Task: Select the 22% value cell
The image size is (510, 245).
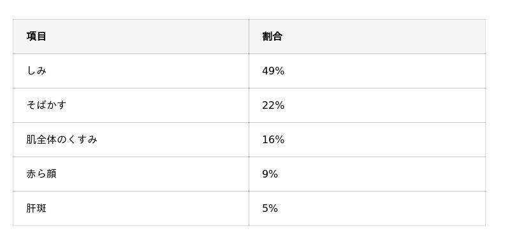Action: pyautogui.click(x=367, y=105)
